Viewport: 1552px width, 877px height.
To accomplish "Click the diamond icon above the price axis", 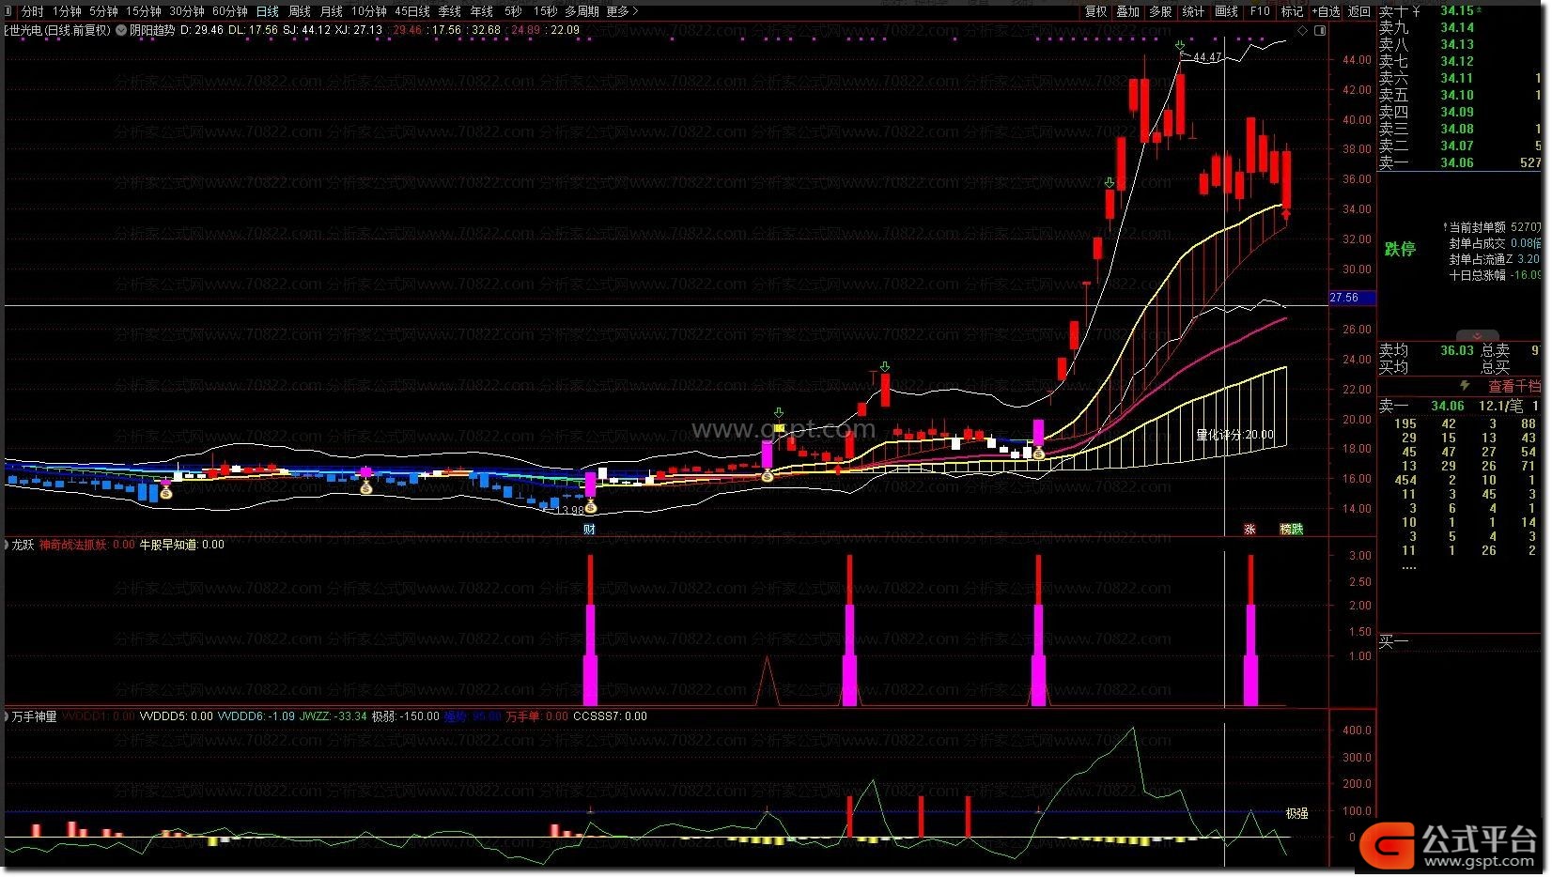I will (1303, 30).
